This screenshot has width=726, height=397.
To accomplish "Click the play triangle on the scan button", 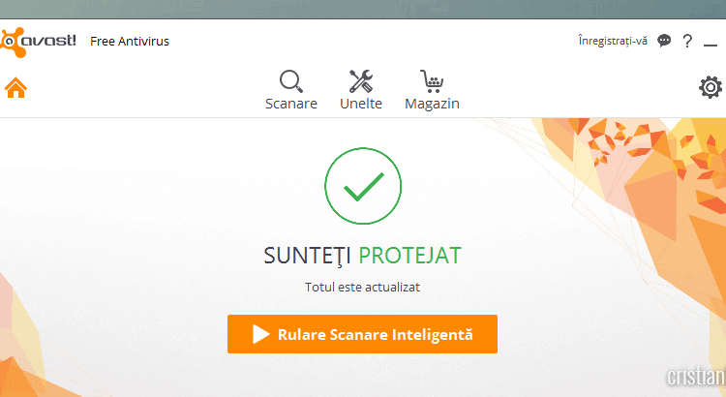I will [x=261, y=334].
